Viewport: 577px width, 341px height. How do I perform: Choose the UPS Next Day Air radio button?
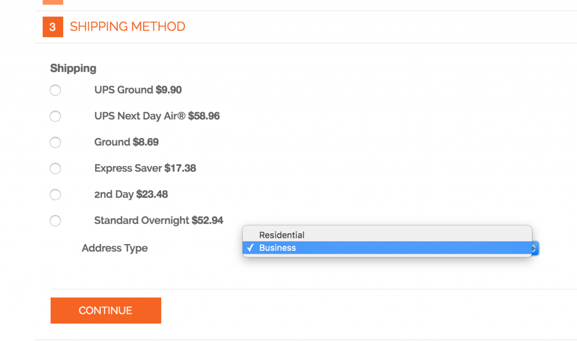[x=55, y=116]
